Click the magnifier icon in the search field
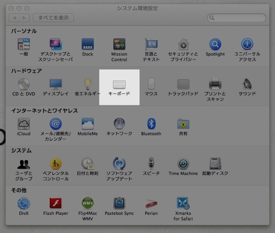Screen dimensions: 275x233 pos(212,18)
